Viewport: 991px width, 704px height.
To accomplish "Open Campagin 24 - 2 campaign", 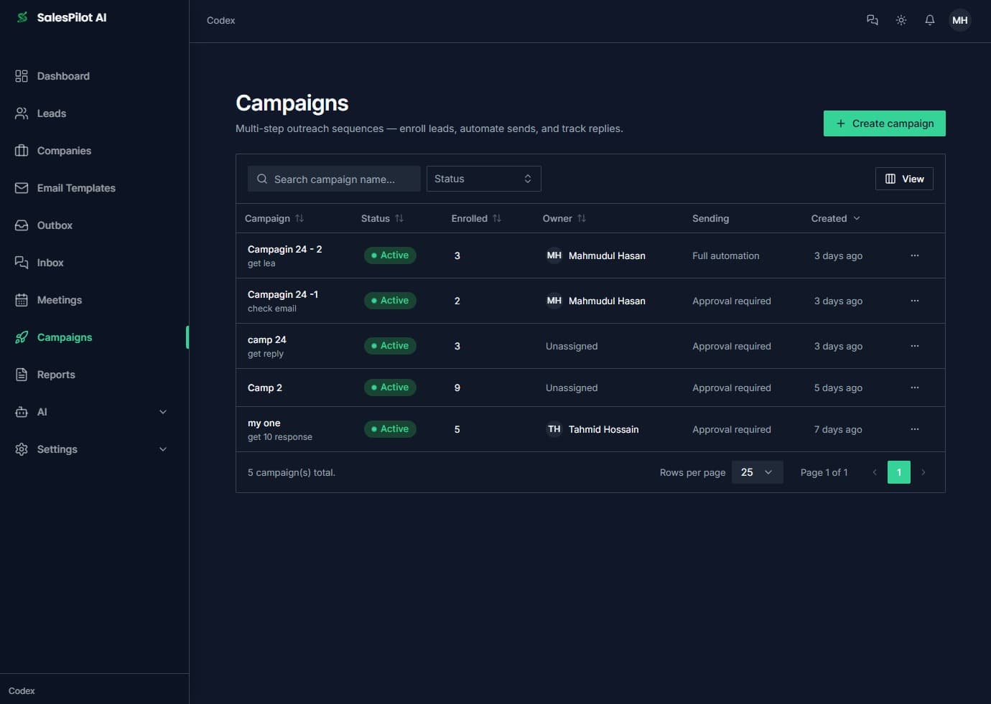I will pyautogui.click(x=284, y=249).
